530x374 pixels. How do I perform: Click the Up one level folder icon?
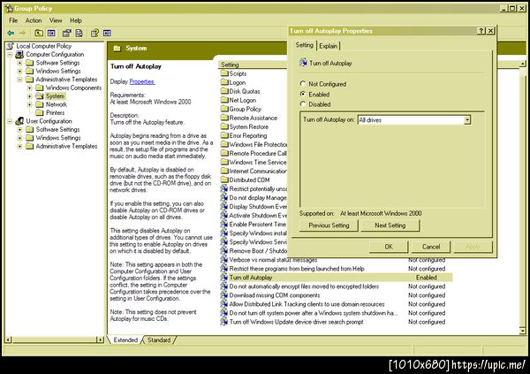coord(39,33)
